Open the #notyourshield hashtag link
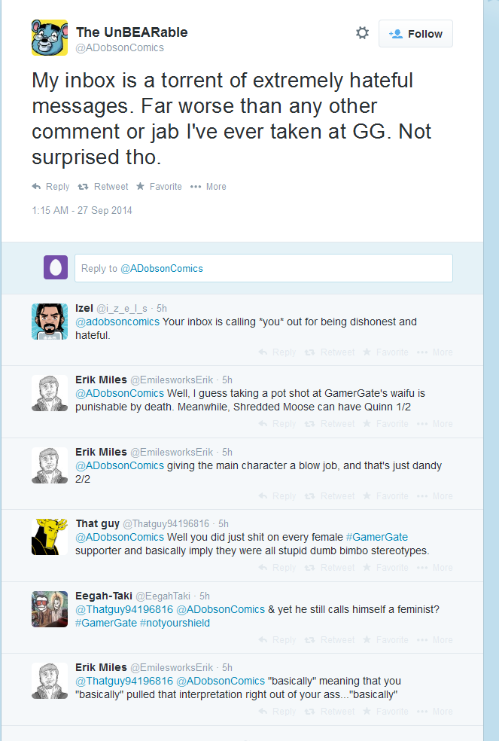Viewport: 499px width, 741px height. [175, 624]
